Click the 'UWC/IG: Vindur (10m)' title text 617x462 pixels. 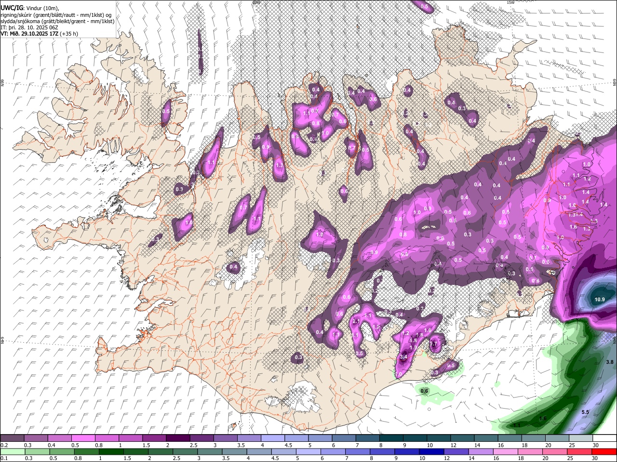pos(29,8)
